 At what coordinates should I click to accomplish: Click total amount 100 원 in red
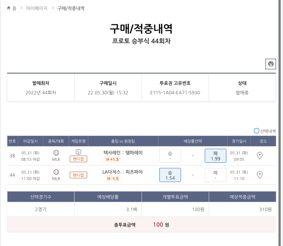click(x=161, y=225)
